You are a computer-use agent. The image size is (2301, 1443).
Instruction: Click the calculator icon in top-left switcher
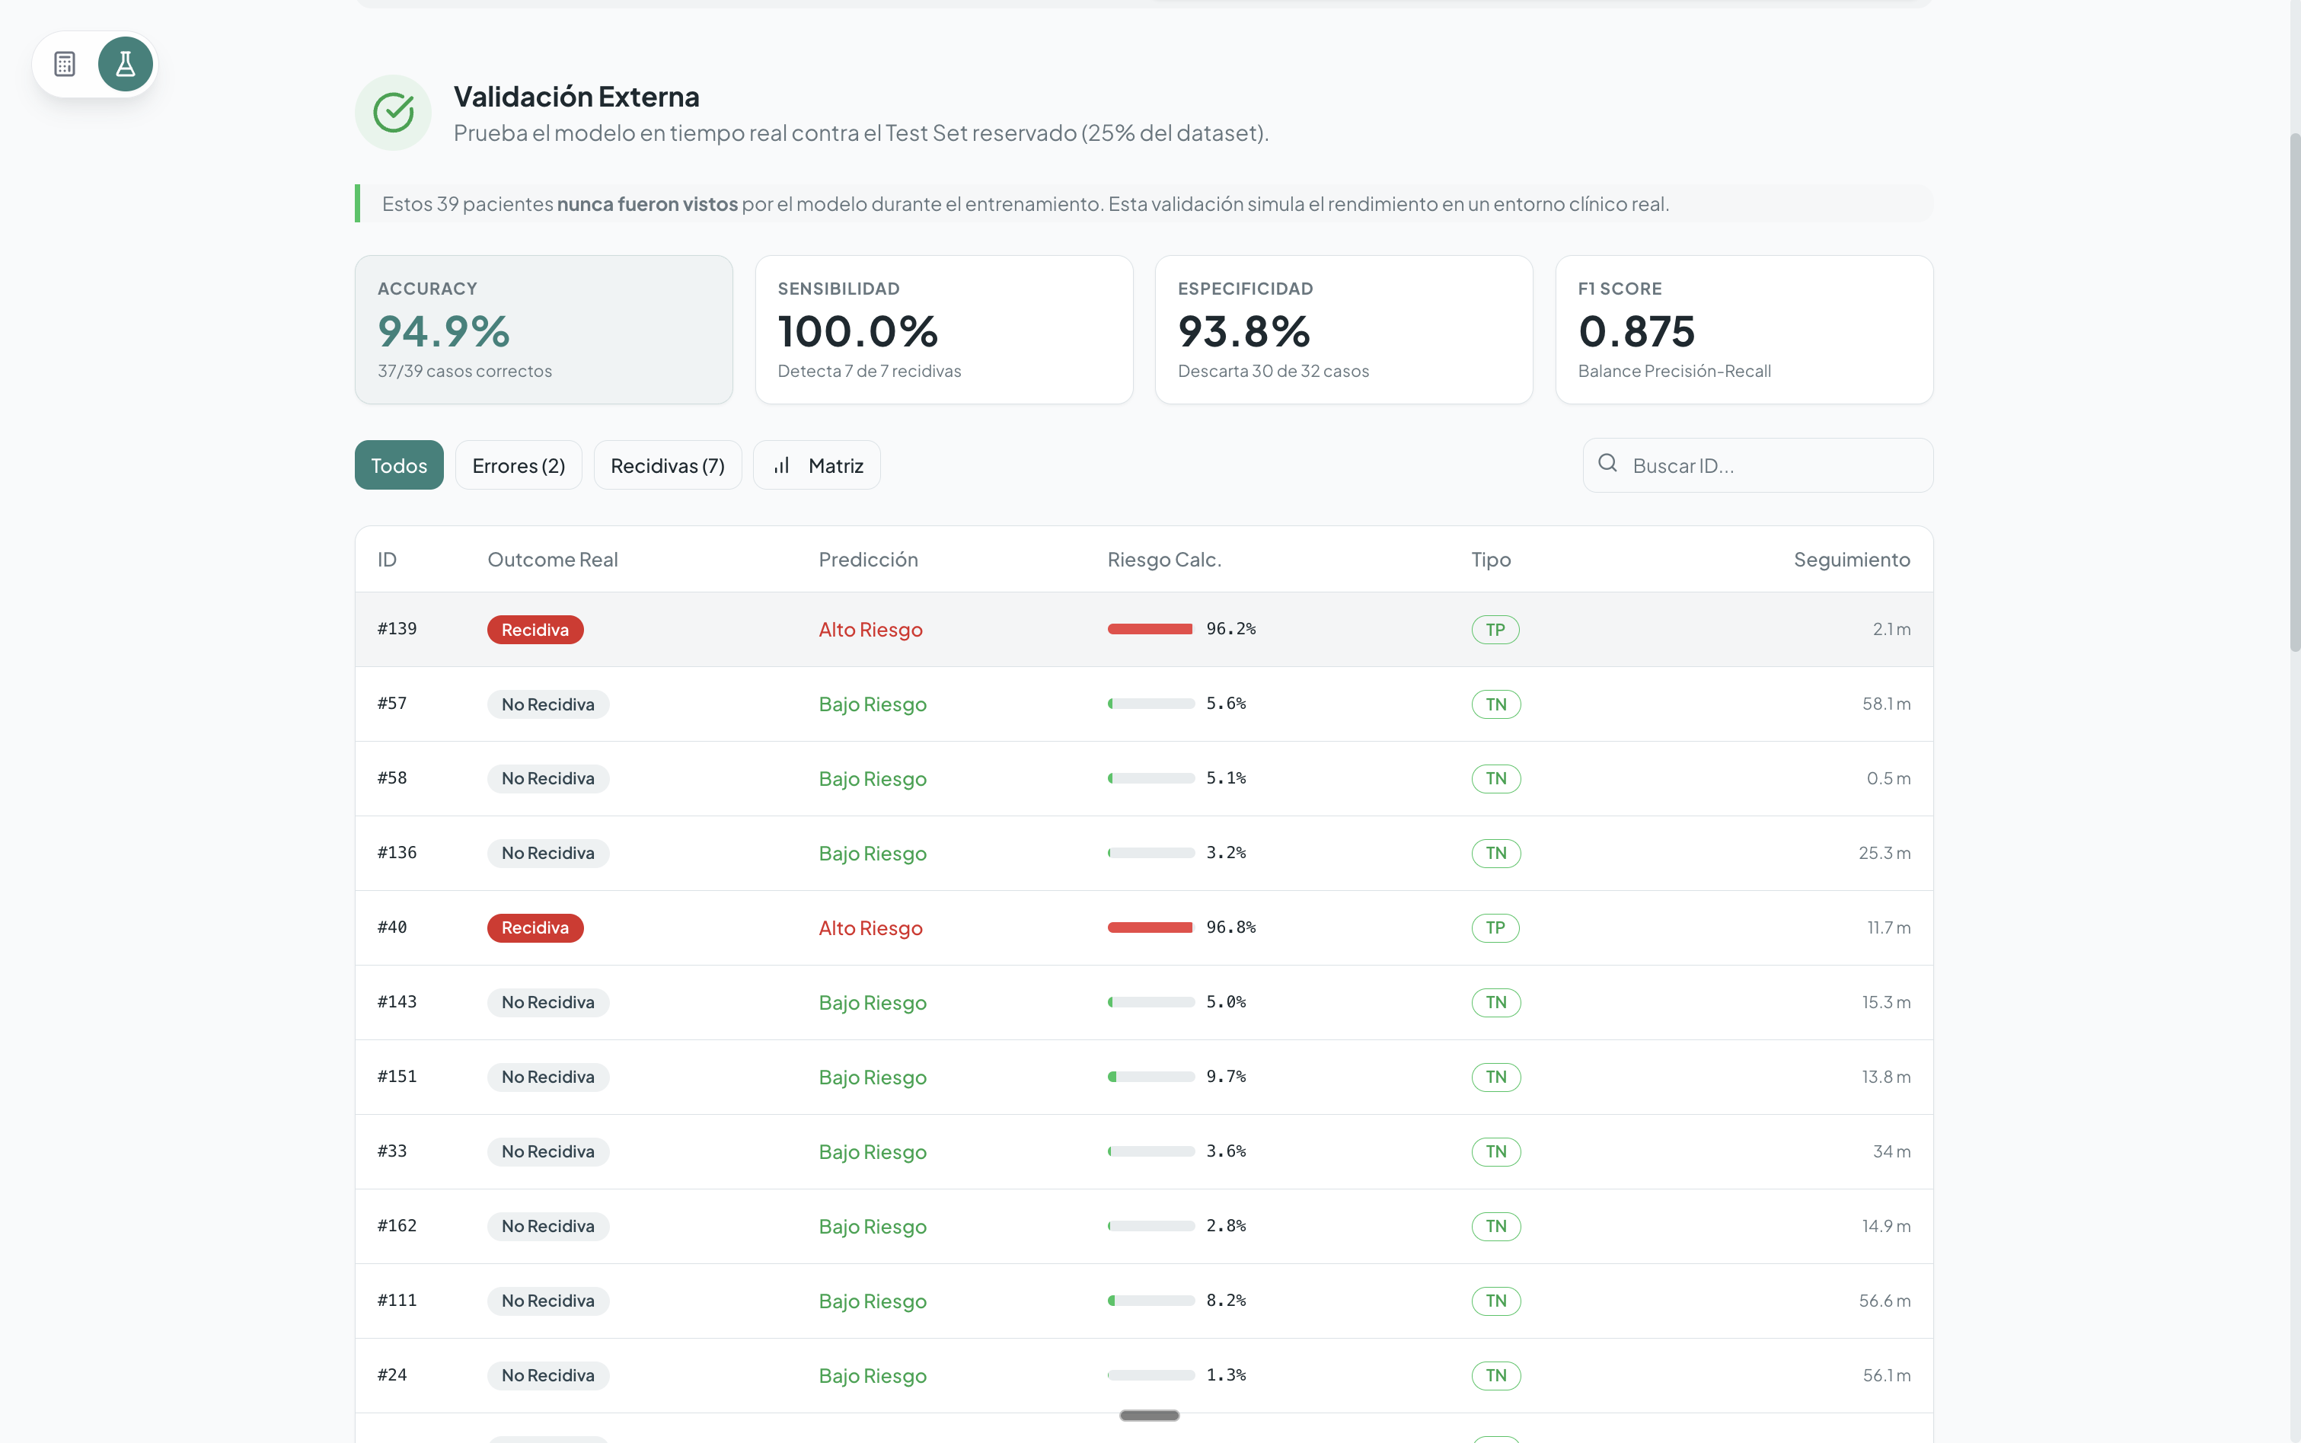click(65, 64)
